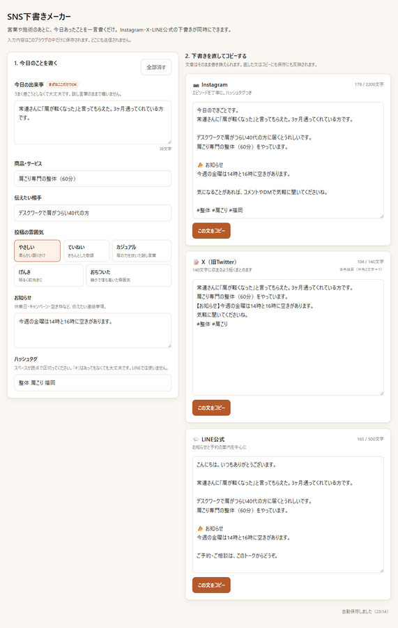Focus the お知らせ text area
Viewport: 398px width, 628px height.
coord(93,331)
